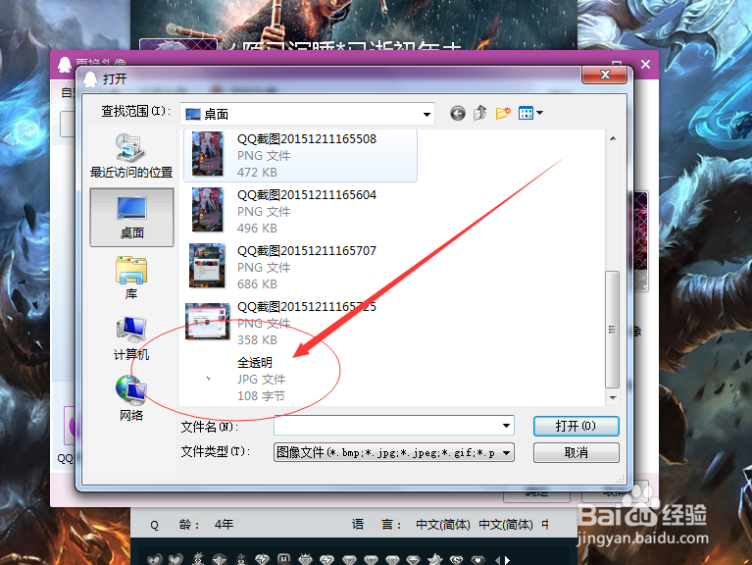Close the 更换头像 window behind the dialog
This screenshot has width=752, height=565.
[x=645, y=65]
